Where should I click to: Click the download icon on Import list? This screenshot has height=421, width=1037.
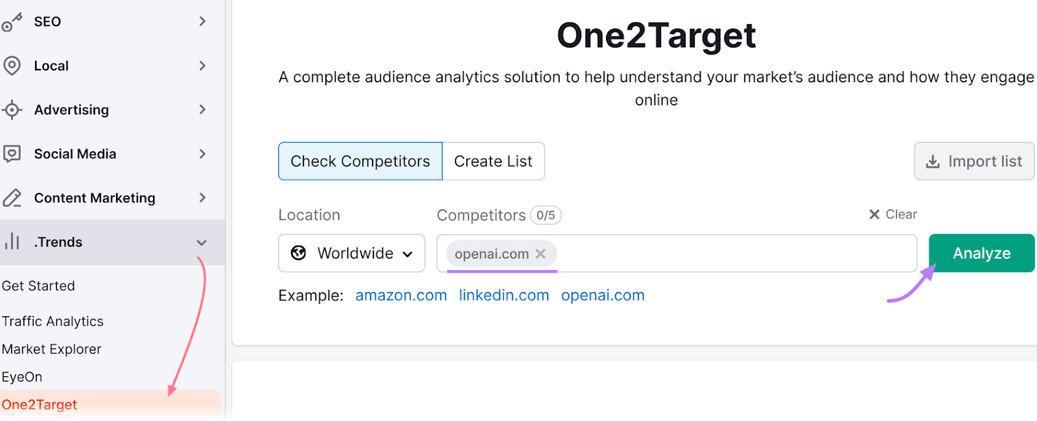[x=933, y=161]
